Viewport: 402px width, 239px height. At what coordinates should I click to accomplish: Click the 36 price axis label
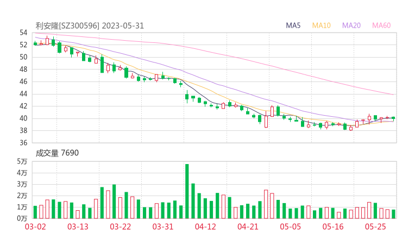23,143
